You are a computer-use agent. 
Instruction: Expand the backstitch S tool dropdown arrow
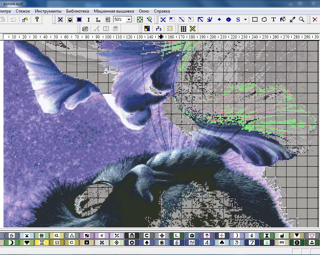pyautogui.click(x=245, y=20)
